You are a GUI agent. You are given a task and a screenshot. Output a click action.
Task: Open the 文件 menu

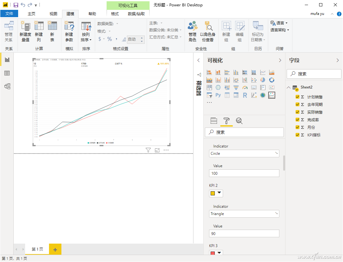[x=9, y=14]
